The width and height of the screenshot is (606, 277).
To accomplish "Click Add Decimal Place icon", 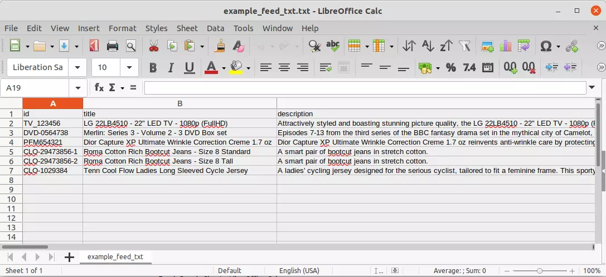I will tap(510, 67).
